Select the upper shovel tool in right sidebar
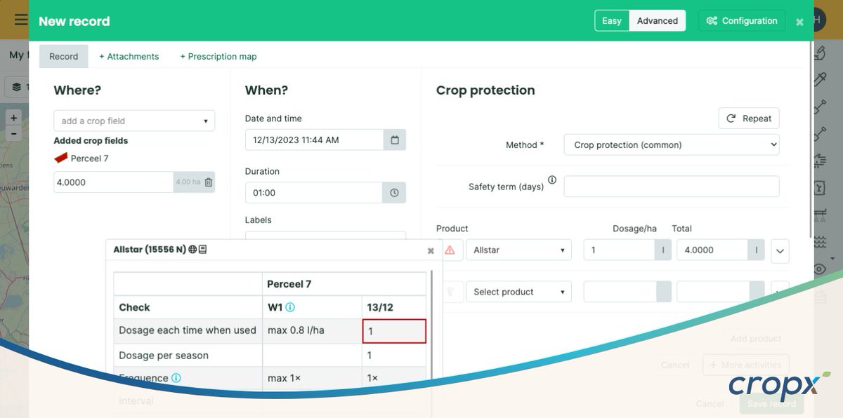Viewport: 843px width, 418px height. (x=819, y=107)
